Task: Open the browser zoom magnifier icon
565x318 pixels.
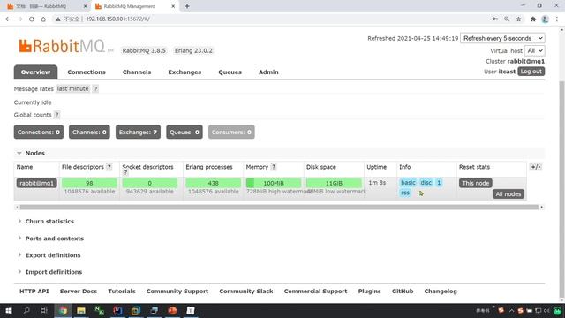Action: pos(507,19)
